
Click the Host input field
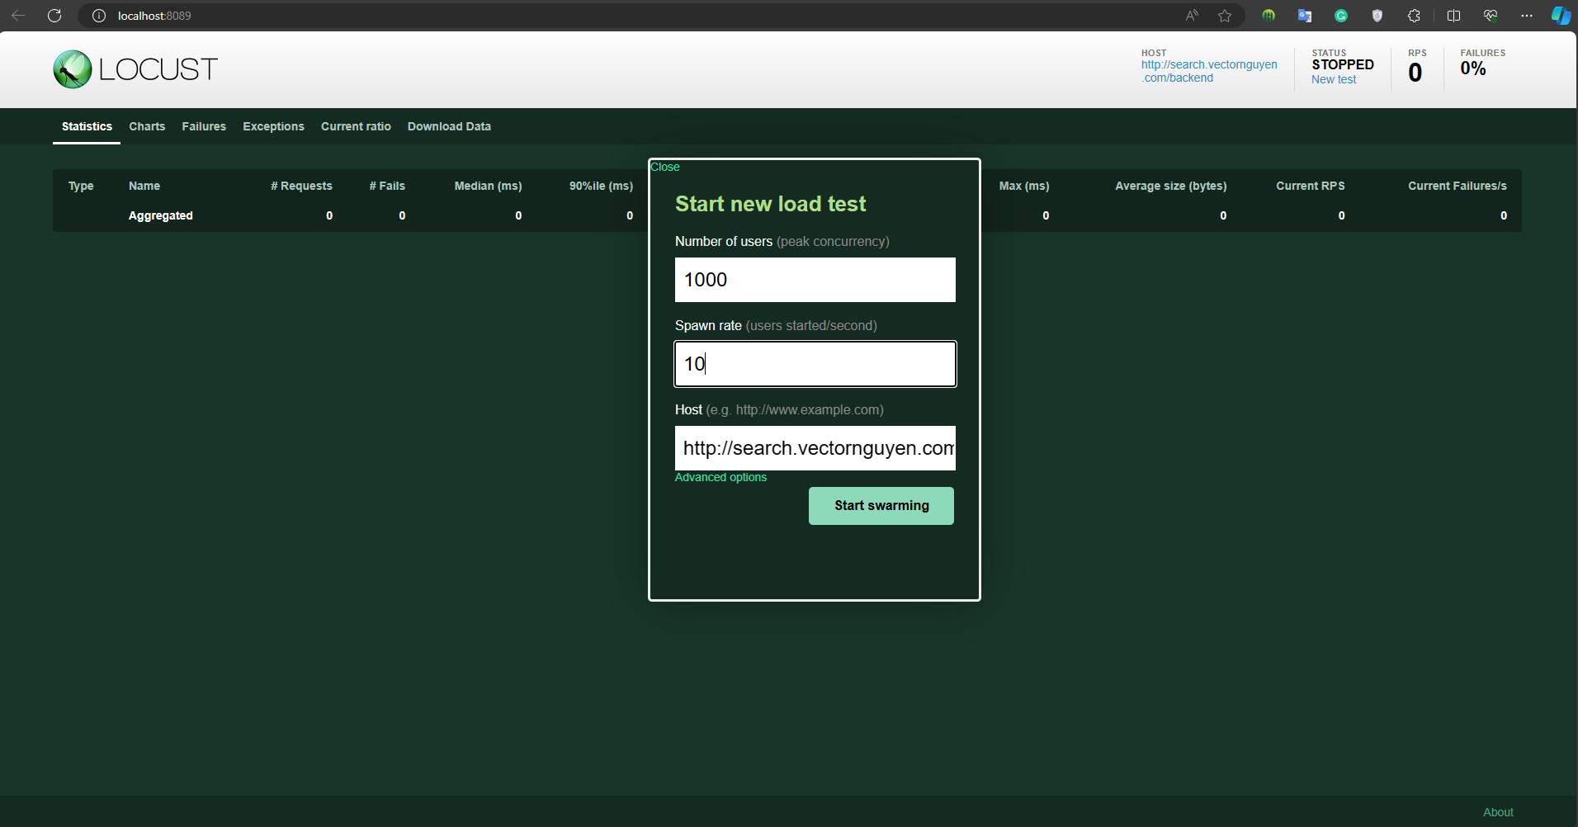pyautogui.click(x=815, y=448)
